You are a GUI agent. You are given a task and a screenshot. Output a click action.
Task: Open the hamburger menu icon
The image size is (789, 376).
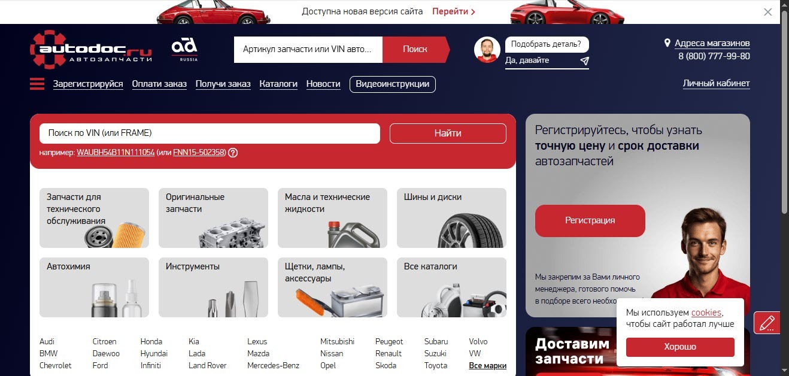pyautogui.click(x=37, y=84)
